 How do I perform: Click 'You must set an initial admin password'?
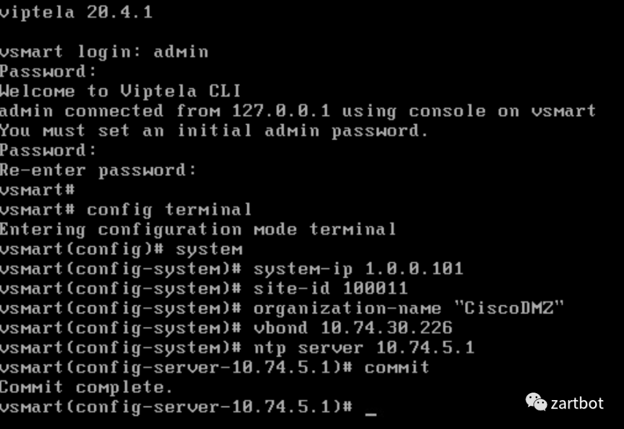point(213,130)
